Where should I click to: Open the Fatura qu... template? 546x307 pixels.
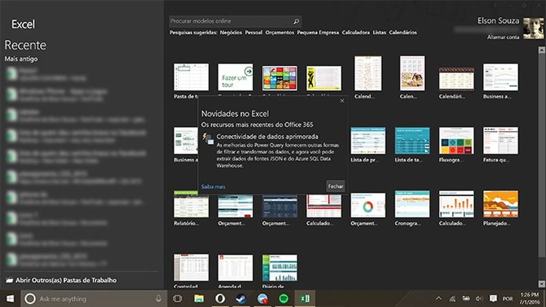click(500, 141)
